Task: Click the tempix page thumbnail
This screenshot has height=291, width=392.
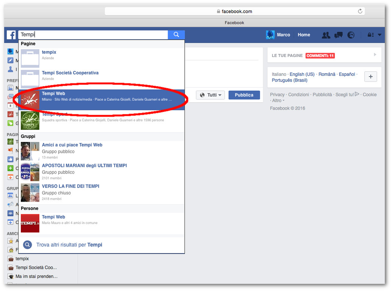Action: 30,59
